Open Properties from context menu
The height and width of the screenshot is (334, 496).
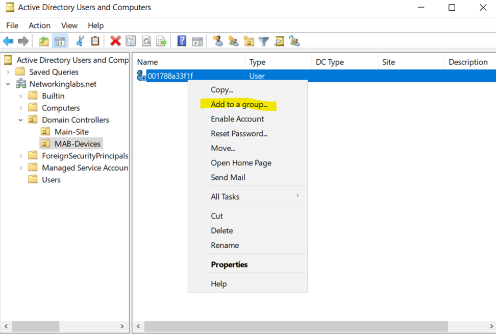pyautogui.click(x=247, y=265)
